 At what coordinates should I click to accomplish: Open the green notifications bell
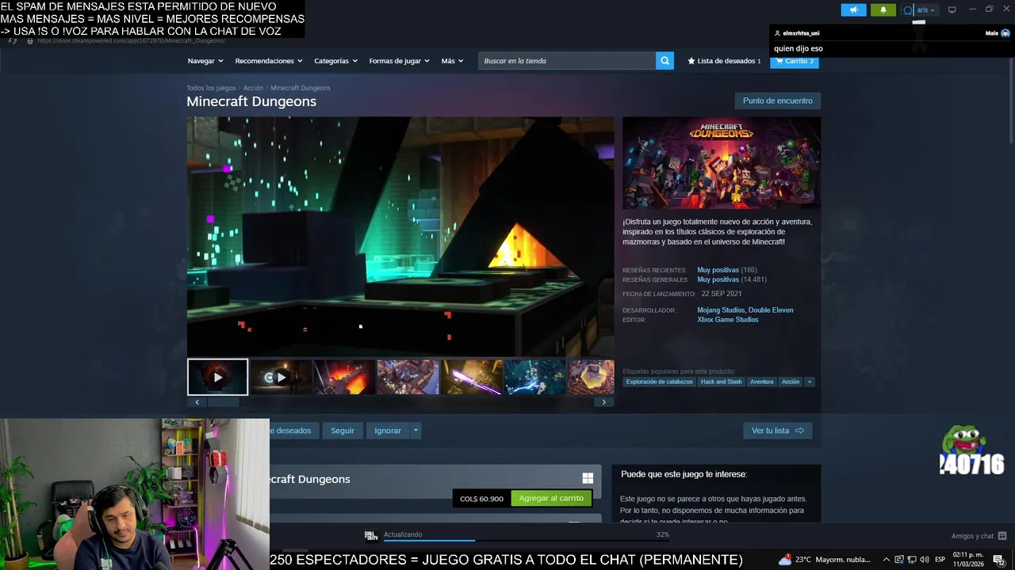point(883,9)
